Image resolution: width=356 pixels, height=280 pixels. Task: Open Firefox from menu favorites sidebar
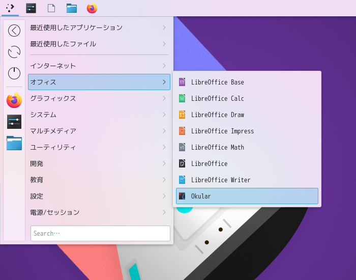[14, 100]
